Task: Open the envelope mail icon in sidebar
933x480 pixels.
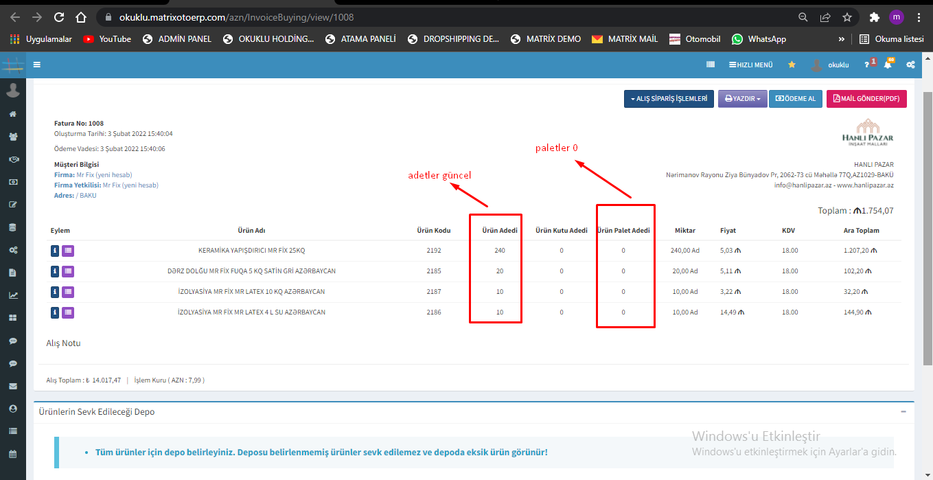Action: point(12,386)
